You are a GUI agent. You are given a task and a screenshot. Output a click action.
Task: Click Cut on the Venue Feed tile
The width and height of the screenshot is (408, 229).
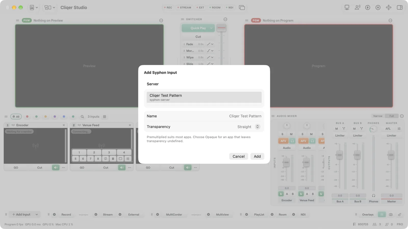click(106, 168)
